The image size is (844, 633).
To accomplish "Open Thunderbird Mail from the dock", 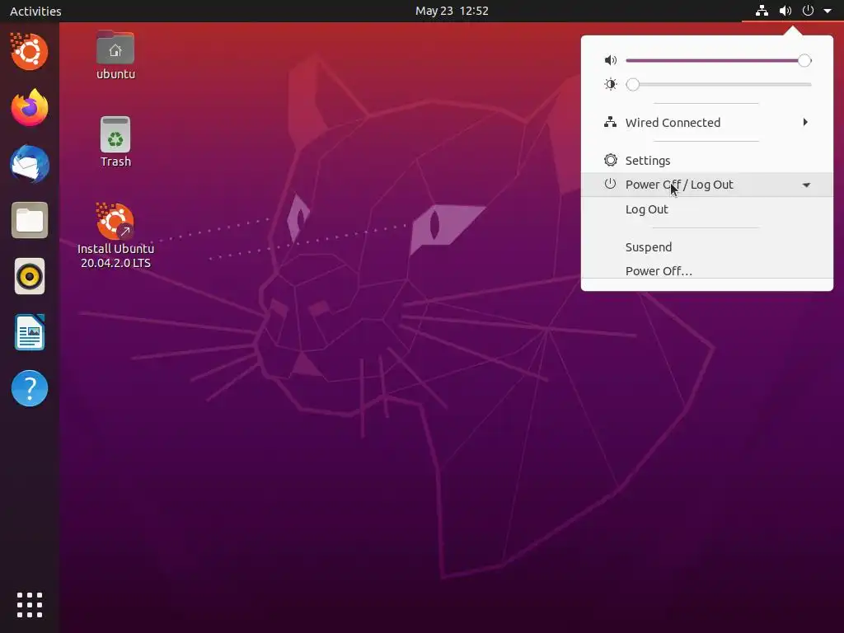I will click(30, 164).
